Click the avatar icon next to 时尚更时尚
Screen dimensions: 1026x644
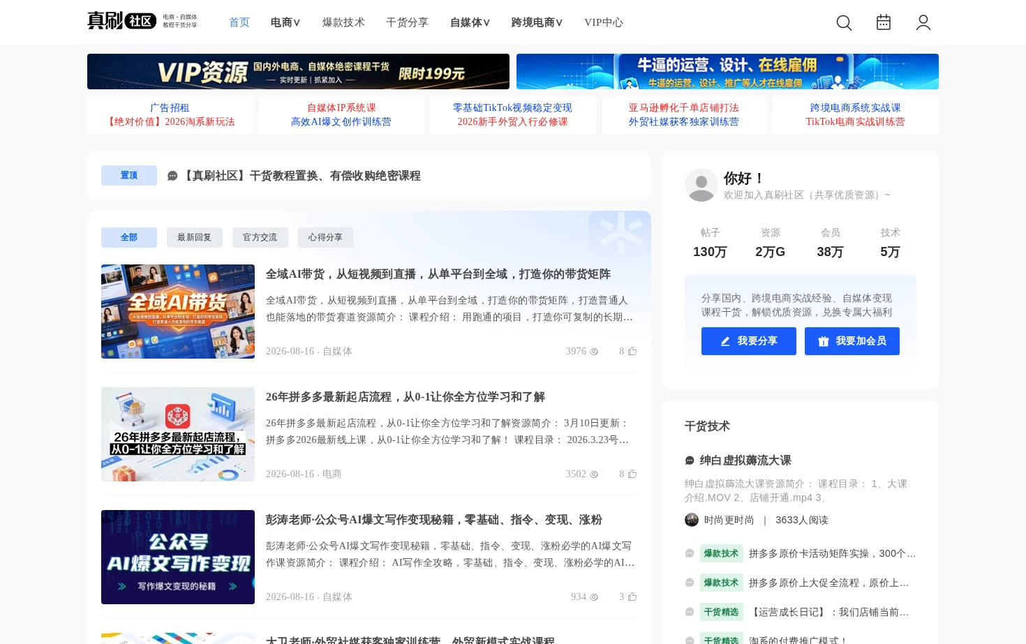(692, 520)
